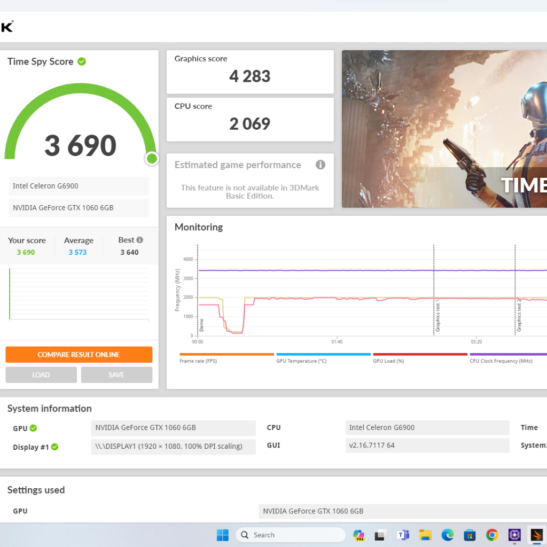
Task: Launch Google Chrome from the taskbar
Action: click(492, 535)
